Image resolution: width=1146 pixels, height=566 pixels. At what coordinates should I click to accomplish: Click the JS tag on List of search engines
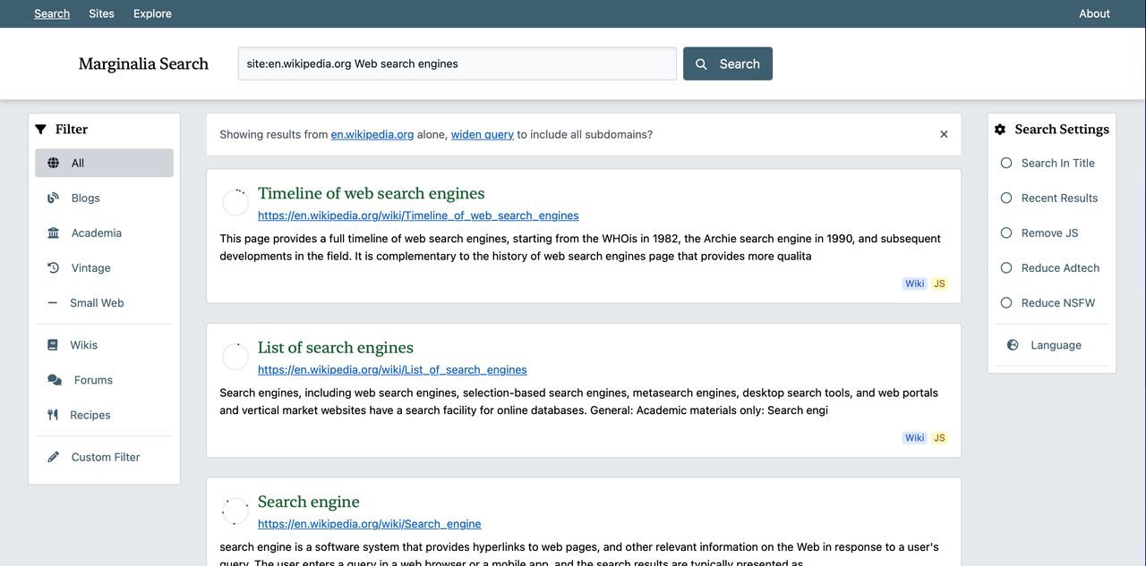click(939, 438)
